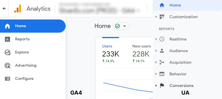Select Home in the UA navigation

click(187, 5)
